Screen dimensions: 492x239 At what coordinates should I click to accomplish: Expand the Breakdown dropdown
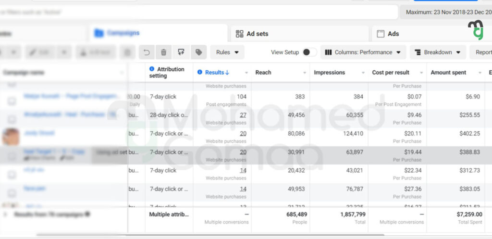[x=438, y=52]
